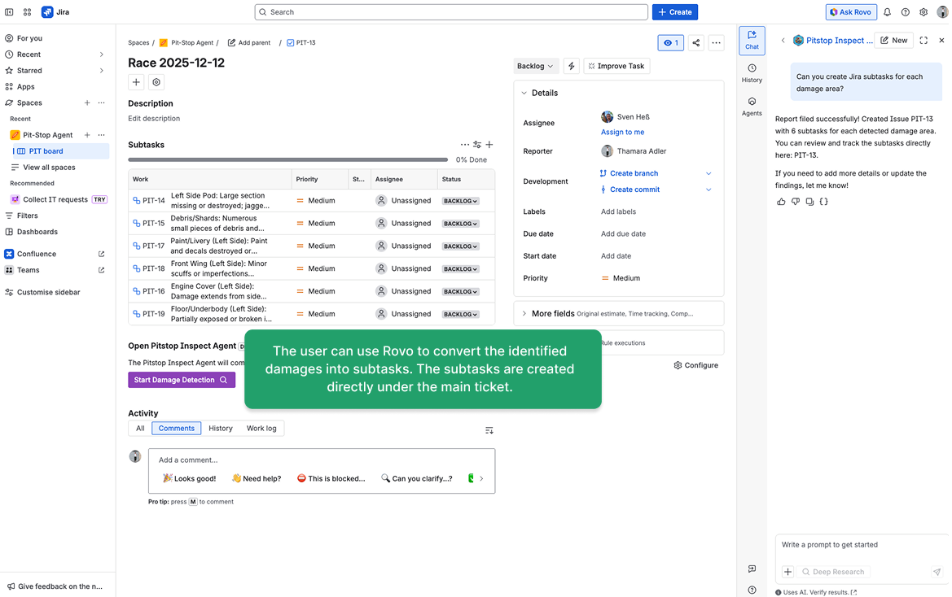Give a thumbs down to the Rovo response
The image size is (952, 597).
pos(796,202)
